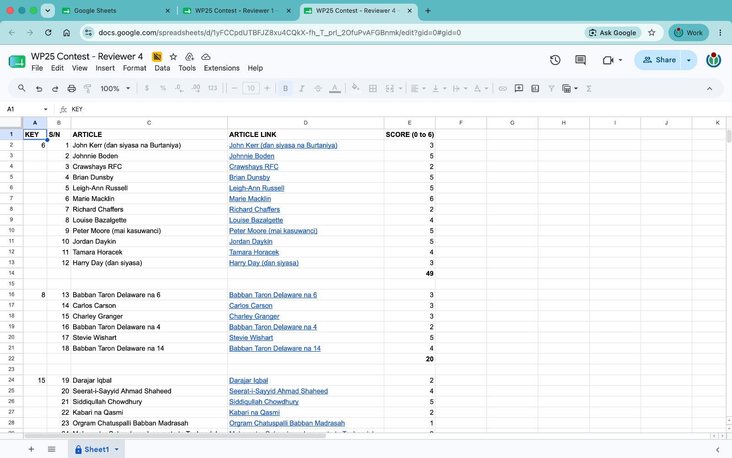Open the text wrapping dropdown
732x458 pixels.
pos(460,88)
